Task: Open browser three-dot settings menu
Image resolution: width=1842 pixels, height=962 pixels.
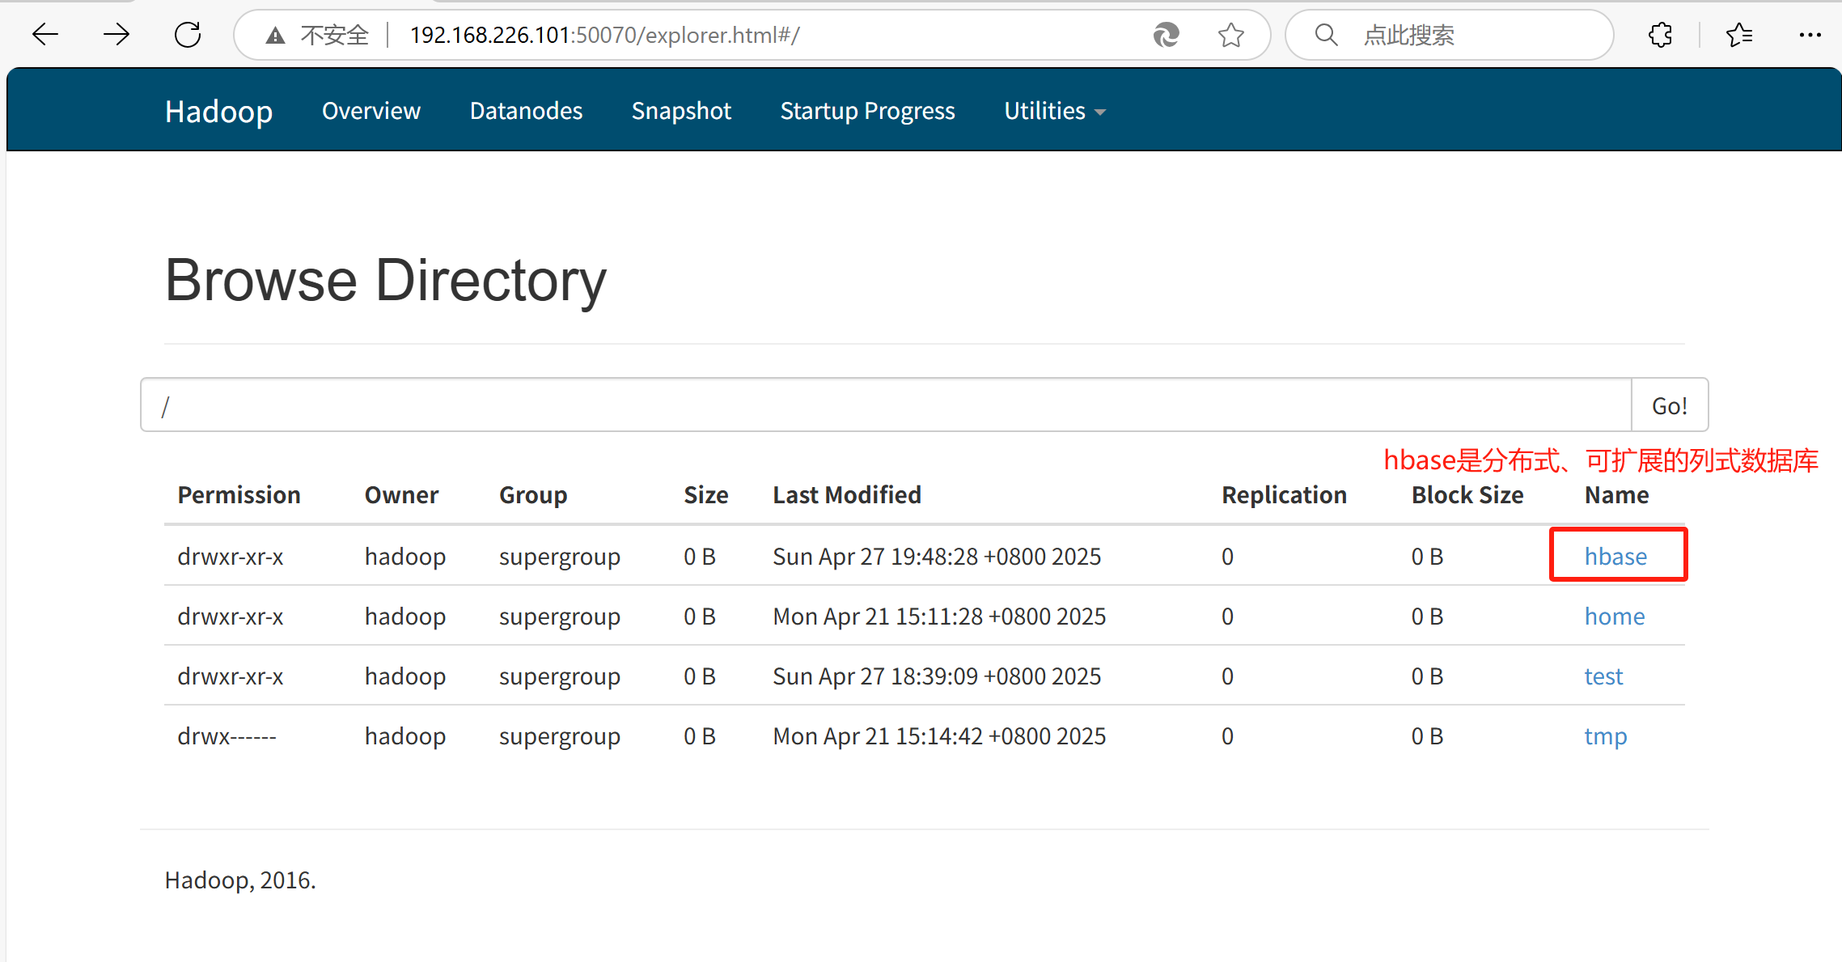Action: tap(1810, 35)
